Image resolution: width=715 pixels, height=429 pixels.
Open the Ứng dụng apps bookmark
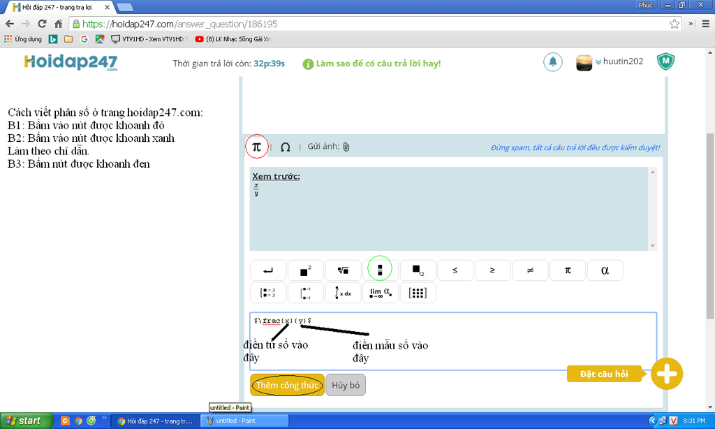(x=23, y=39)
